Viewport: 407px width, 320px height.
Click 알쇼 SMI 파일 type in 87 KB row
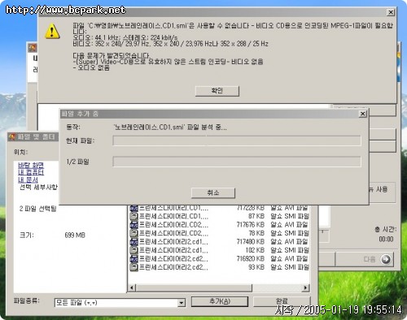(290, 216)
